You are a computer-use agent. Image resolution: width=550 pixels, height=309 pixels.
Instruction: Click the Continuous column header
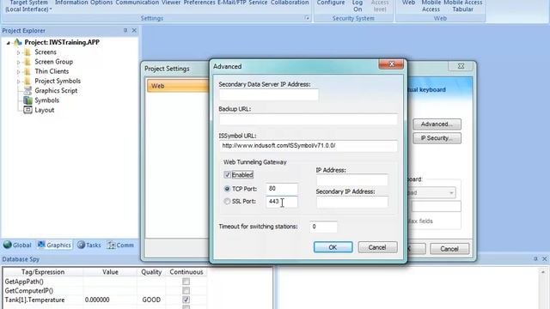coord(186,272)
